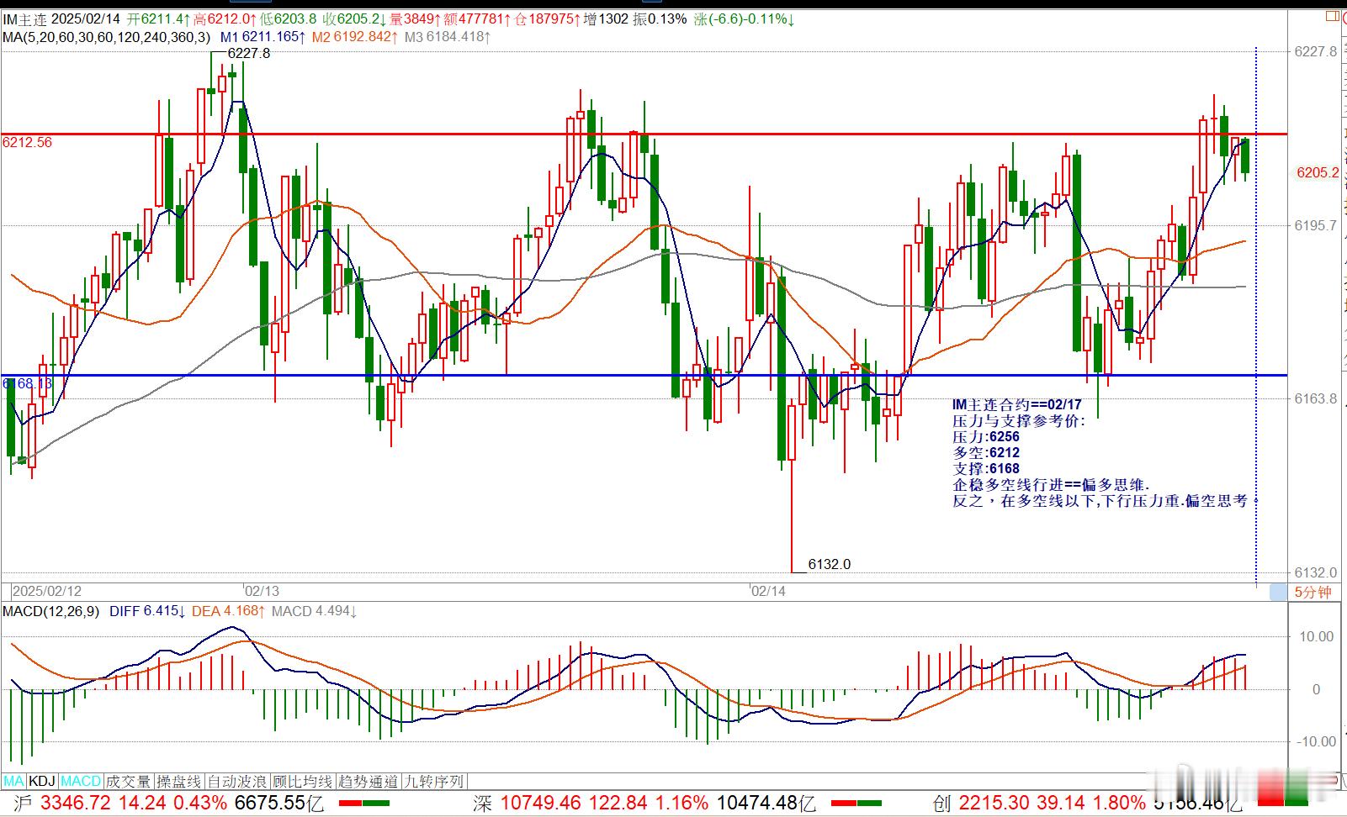1347x817 pixels.
Task: Click the DIFF 6.415 readout
Action: 147,611
